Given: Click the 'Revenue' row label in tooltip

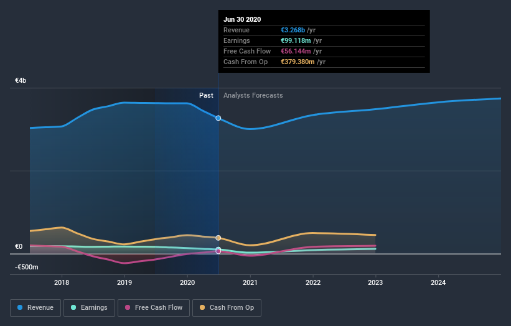Looking at the screenshot, I should click(x=237, y=30).
